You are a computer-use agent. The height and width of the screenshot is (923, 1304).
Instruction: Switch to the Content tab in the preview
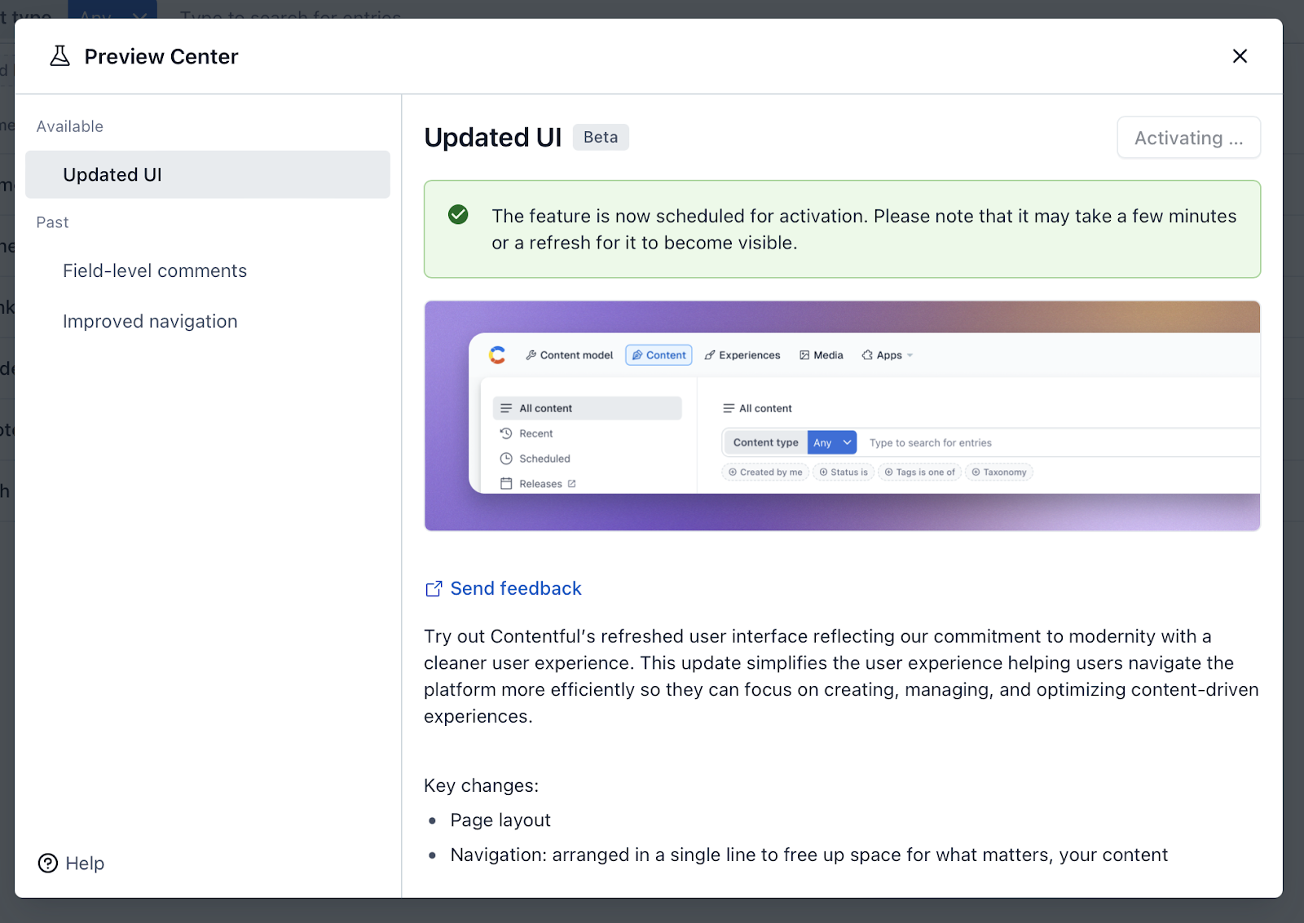pos(659,354)
